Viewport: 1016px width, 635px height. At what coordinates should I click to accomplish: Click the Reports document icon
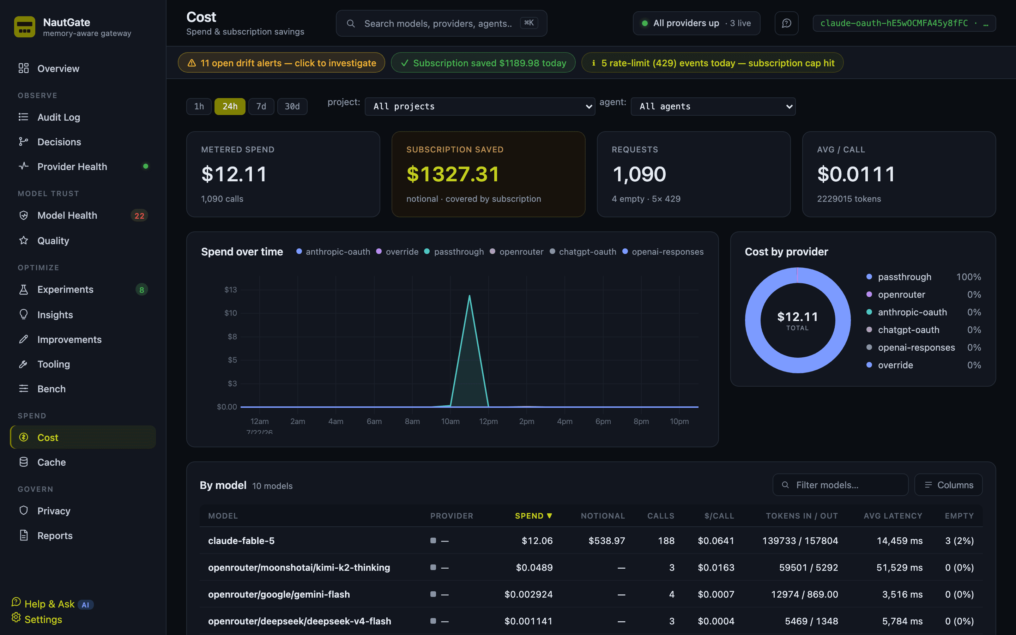pos(24,535)
